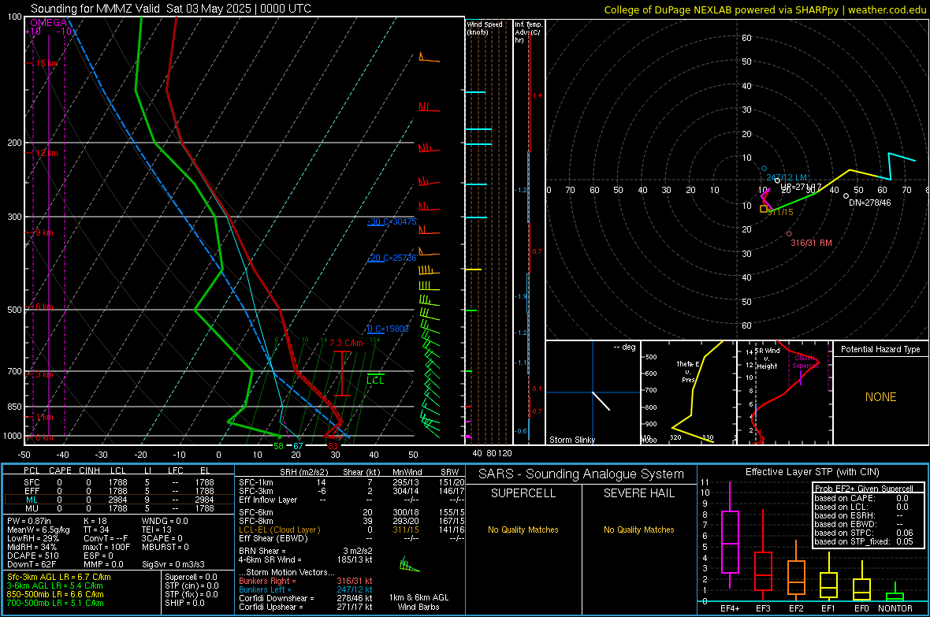Click the CINH column header

[89, 470]
